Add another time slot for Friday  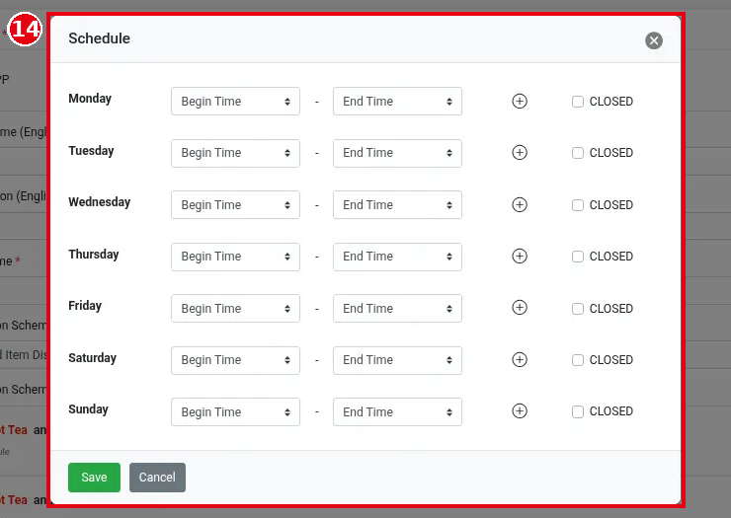(x=520, y=308)
